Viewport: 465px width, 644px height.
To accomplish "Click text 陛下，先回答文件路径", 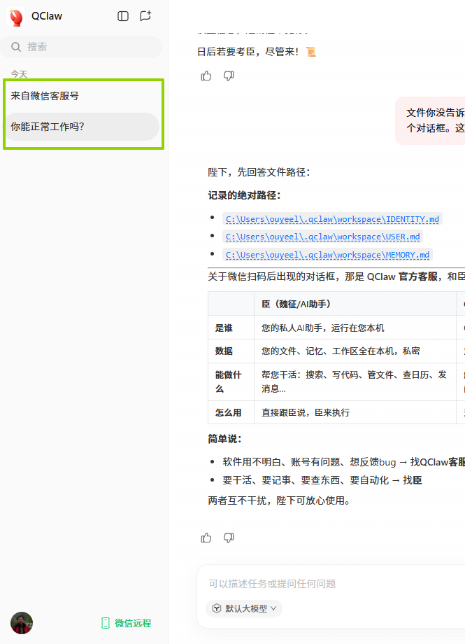I will coord(259,172).
